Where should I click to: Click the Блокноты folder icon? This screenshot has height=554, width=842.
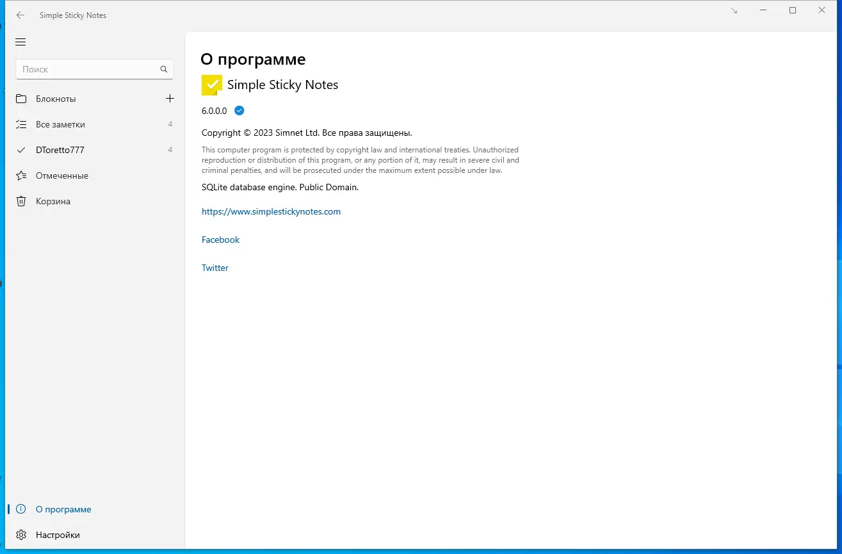tap(21, 99)
